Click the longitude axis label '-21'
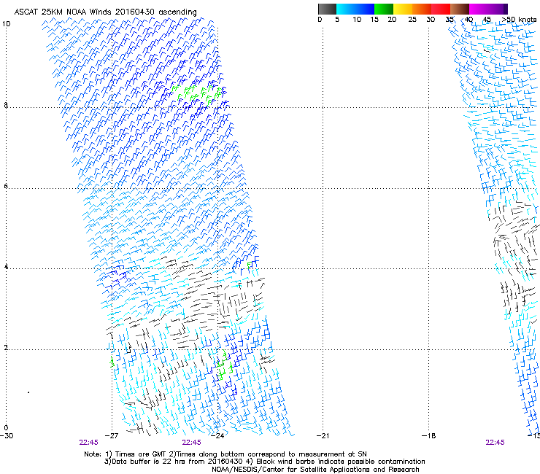Image resolution: width=540 pixels, height=474 pixels. [x=323, y=435]
